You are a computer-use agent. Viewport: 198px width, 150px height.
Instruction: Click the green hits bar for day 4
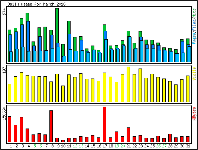coord(27,17)
